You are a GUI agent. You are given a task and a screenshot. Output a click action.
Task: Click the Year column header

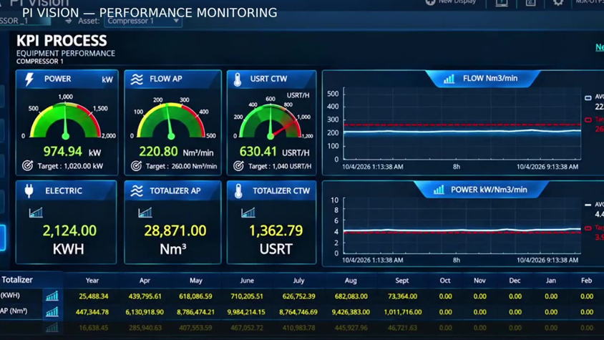pos(92,281)
